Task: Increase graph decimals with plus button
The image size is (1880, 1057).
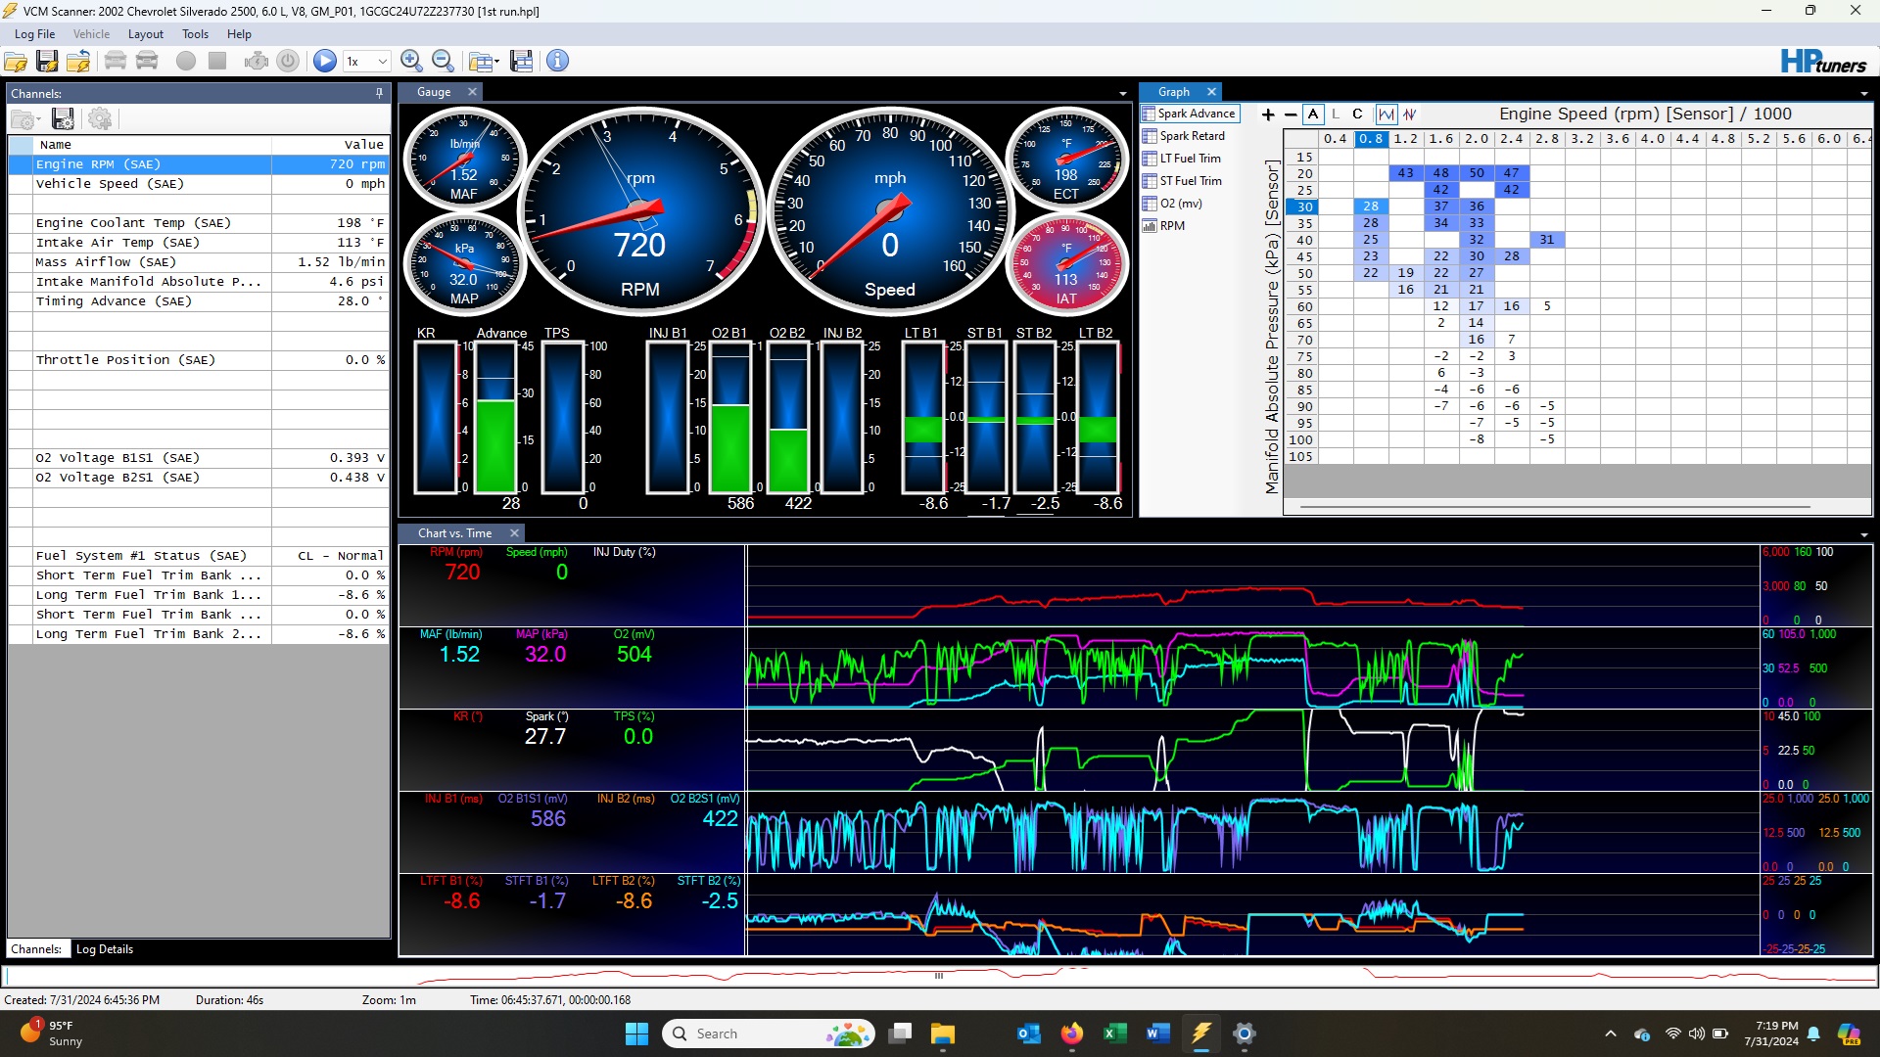Action: tap(1268, 115)
